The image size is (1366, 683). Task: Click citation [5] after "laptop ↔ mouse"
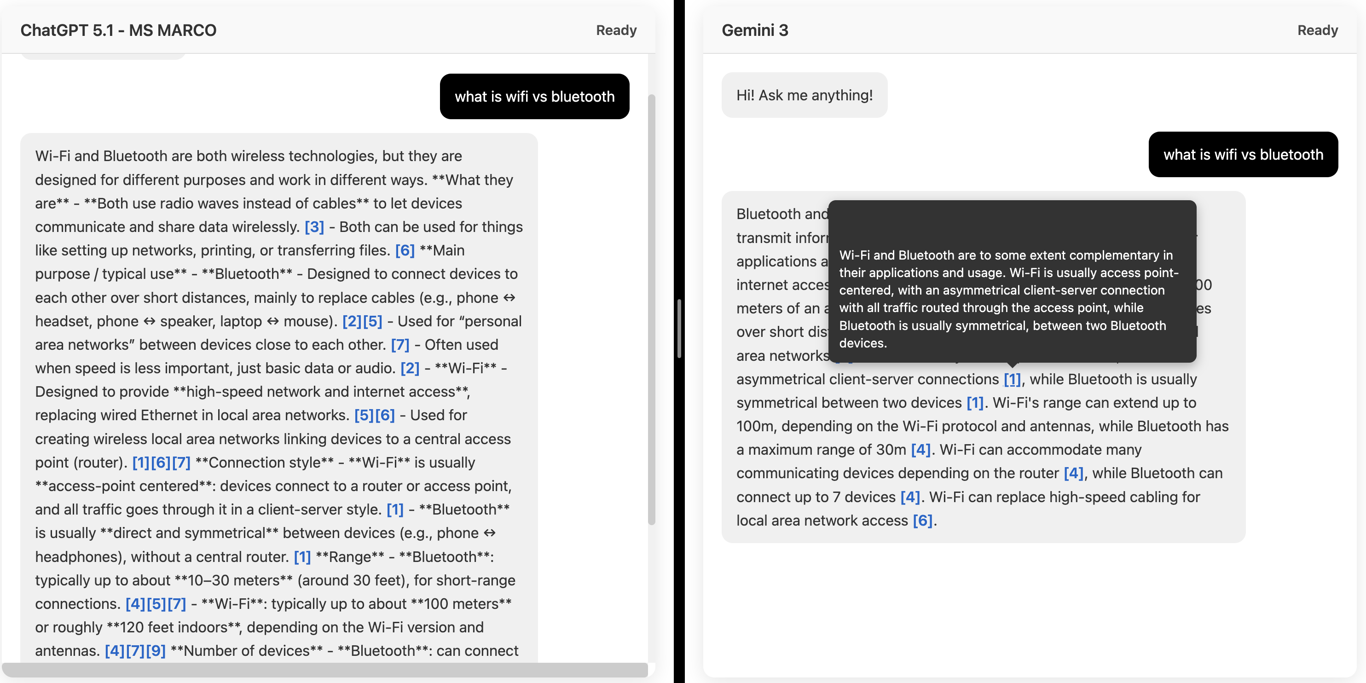pyautogui.click(x=372, y=321)
